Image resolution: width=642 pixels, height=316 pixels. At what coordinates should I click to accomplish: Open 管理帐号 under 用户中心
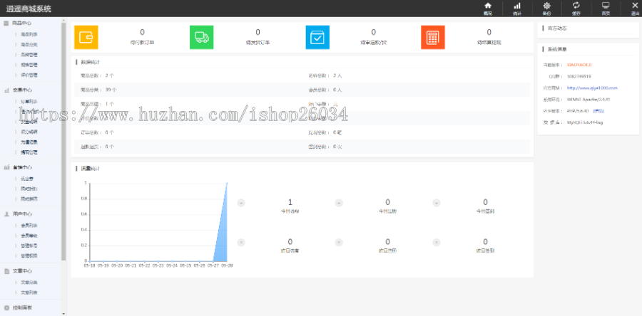point(29,246)
